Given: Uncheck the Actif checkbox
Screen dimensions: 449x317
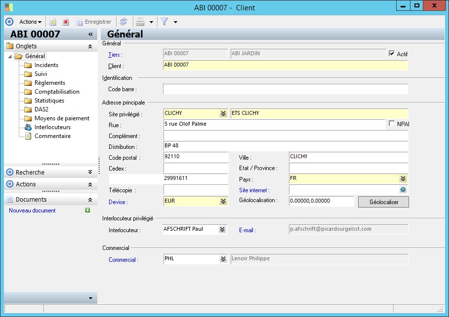Looking at the screenshot, I should click(392, 54).
